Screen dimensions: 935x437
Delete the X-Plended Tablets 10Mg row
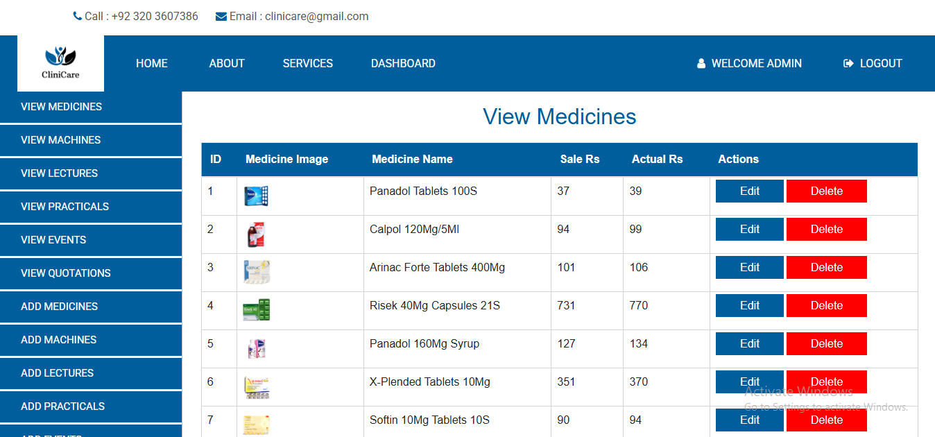(827, 382)
